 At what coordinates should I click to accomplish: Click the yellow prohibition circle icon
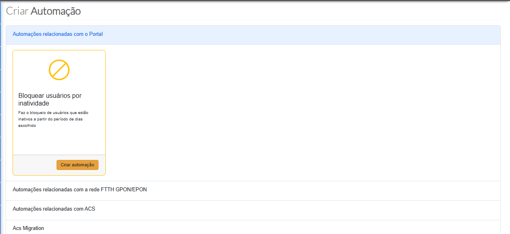(x=59, y=70)
